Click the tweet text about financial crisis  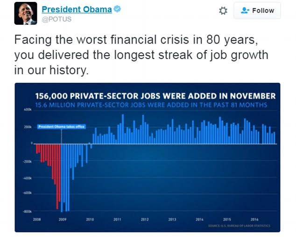click(141, 55)
